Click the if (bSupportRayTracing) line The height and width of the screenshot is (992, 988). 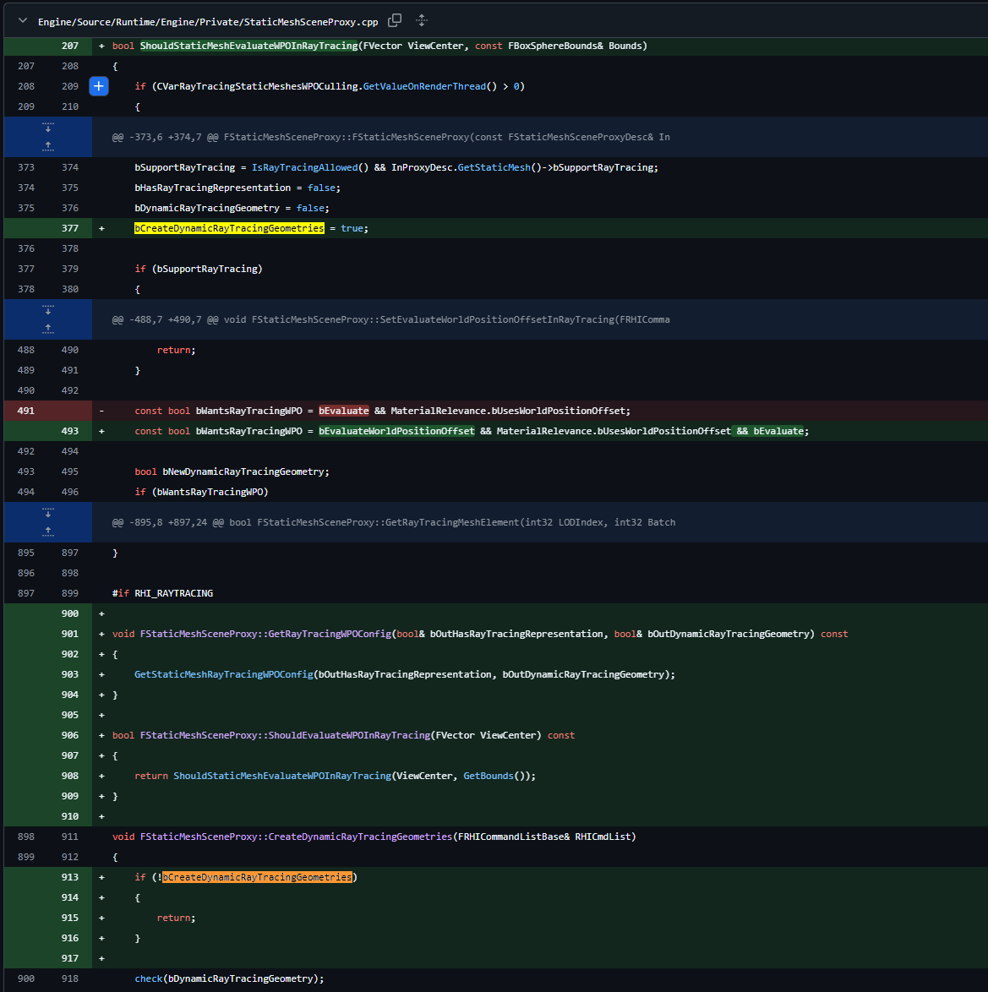[198, 269]
